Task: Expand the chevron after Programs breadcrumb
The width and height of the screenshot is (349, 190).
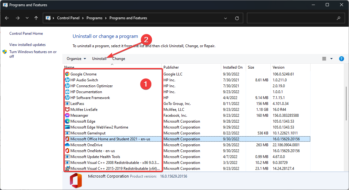Action: [x=106, y=18]
